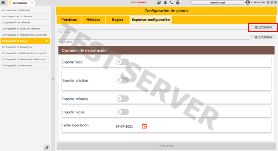Viewport: 278px width, 151px height.
Task: Open Configuración de Prácticas a Facturar
Action: (25, 53)
